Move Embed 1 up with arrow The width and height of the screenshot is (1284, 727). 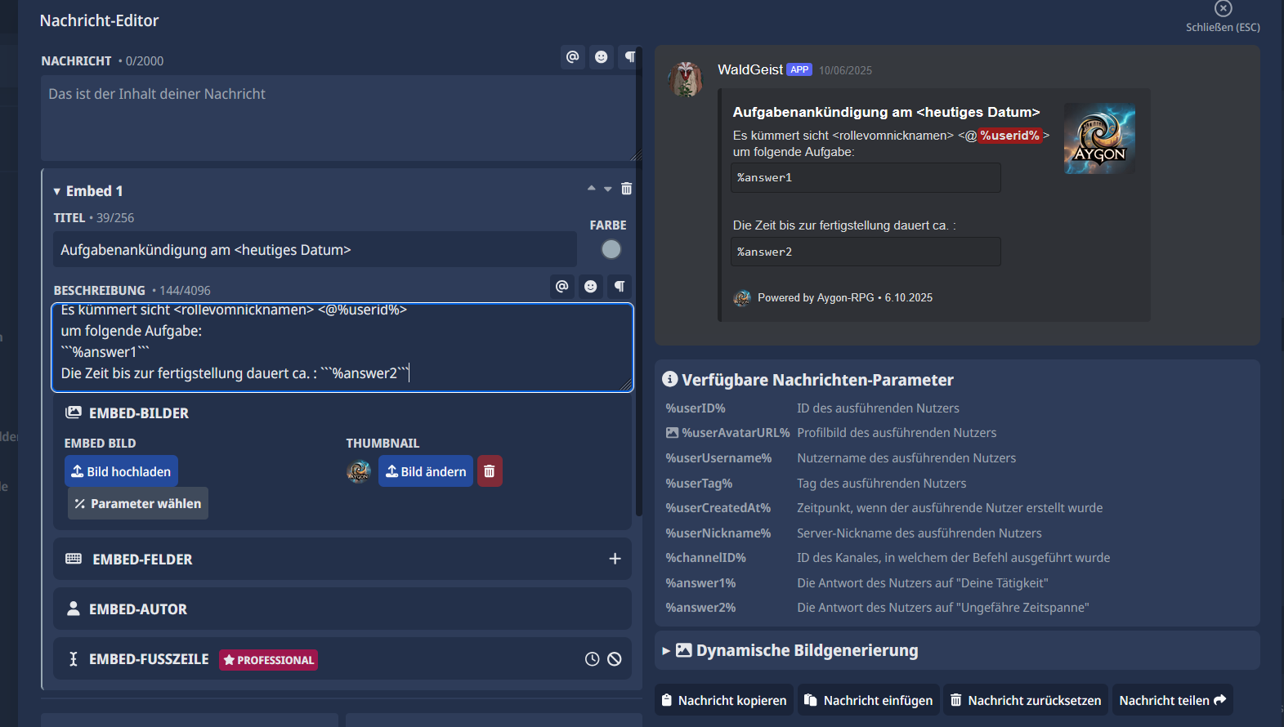tap(591, 189)
